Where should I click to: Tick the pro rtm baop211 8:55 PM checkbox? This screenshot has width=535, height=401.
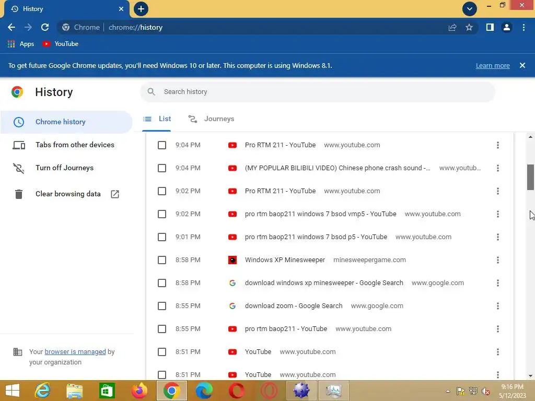pyautogui.click(x=162, y=329)
